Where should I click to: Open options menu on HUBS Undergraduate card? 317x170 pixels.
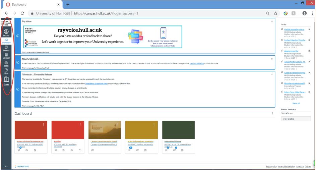(154, 125)
